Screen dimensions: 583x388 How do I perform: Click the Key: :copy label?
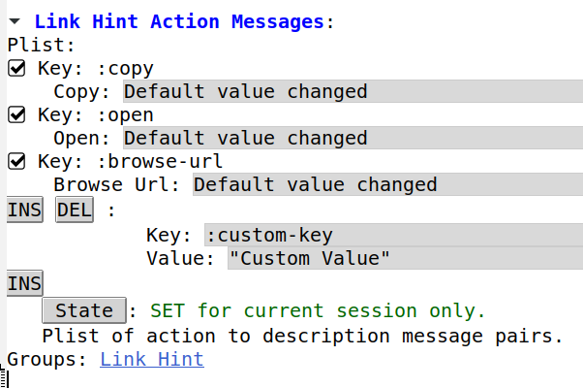96,69
